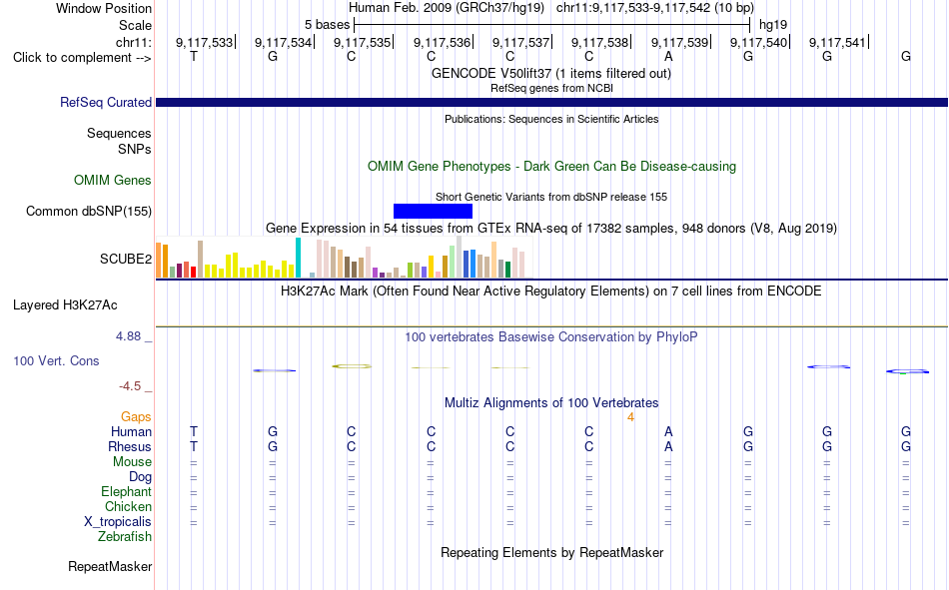Click base A in the Human alignment row

coord(668,432)
